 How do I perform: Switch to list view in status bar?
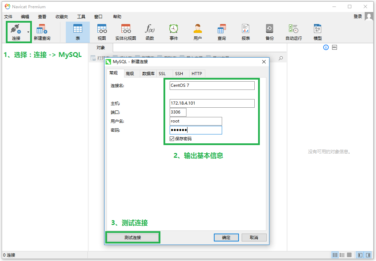(342, 255)
